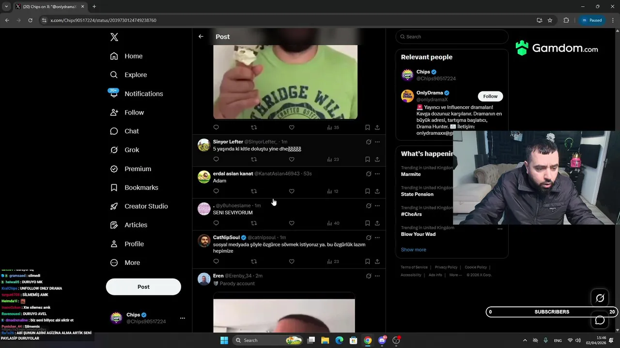
Task: Reply to CatNipSoul's comment
Action: click(216, 261)
